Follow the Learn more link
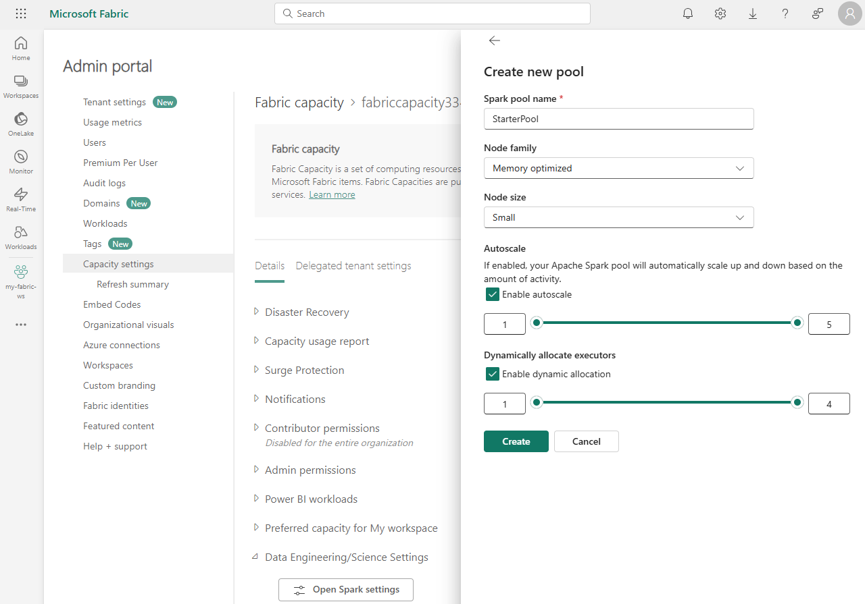 coord(332,194)
